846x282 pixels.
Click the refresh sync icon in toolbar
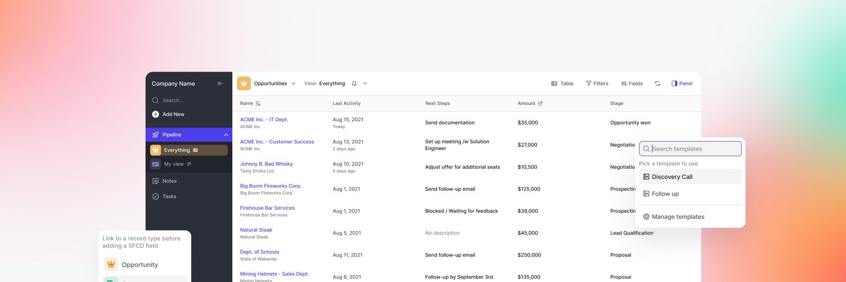[x=658, y=83]
